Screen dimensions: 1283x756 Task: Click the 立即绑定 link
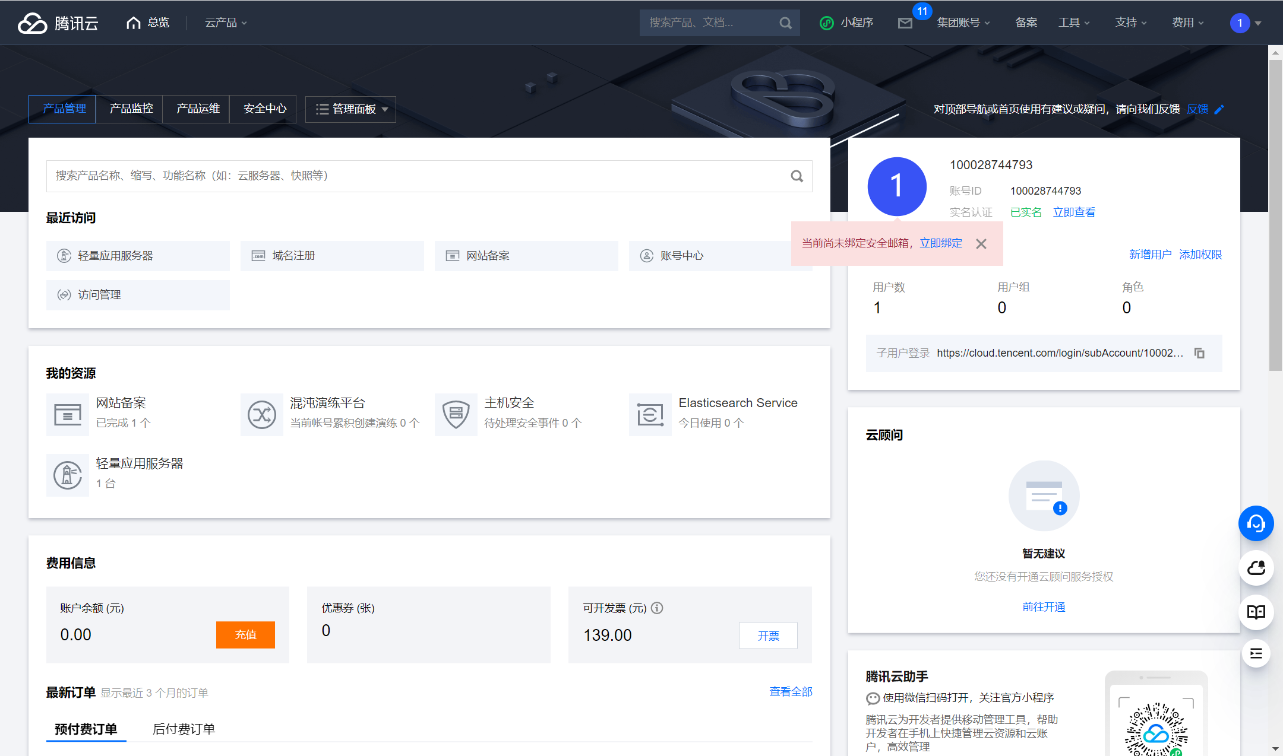point(941,243)
